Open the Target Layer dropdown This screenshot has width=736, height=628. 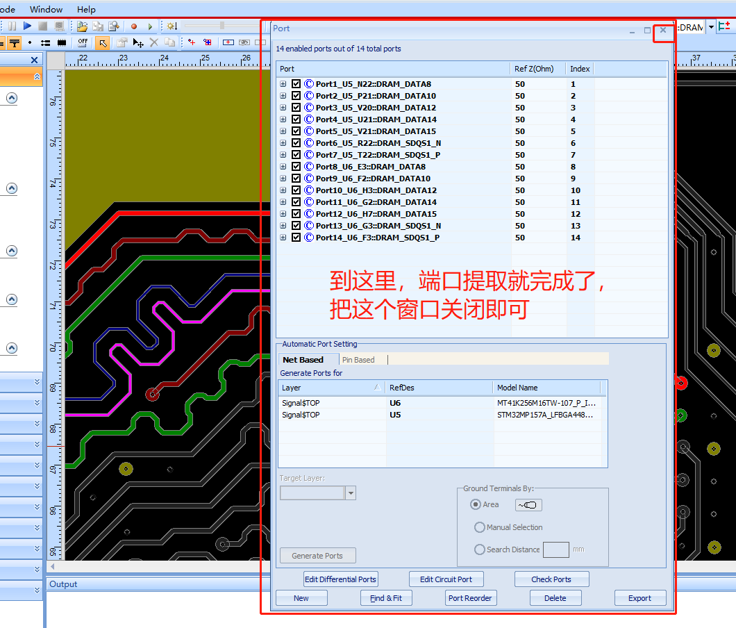coord(351,493)
